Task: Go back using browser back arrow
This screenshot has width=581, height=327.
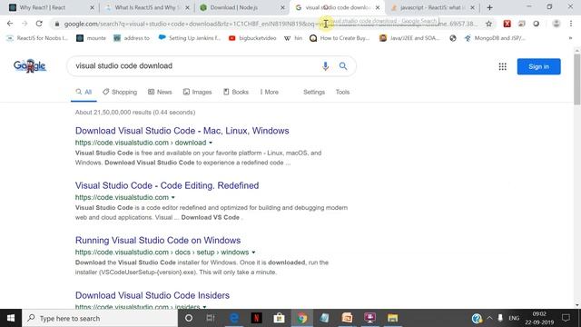Action: click(10, 24)
